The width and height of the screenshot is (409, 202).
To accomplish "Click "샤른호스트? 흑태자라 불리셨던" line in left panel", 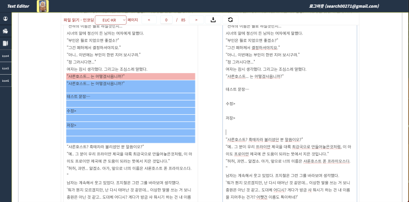I will tap(105, 147).
